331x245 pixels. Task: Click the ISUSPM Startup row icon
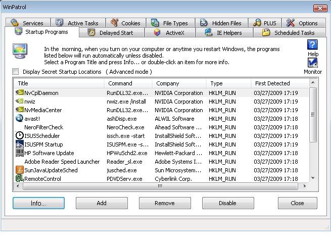point(19,144)
